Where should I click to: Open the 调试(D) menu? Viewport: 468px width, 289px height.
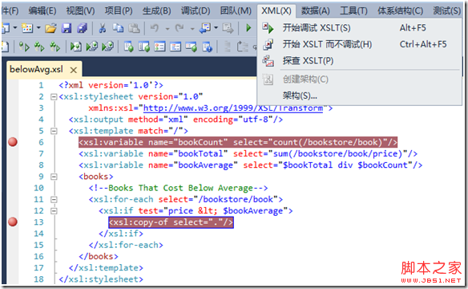(x=196, y=11)
